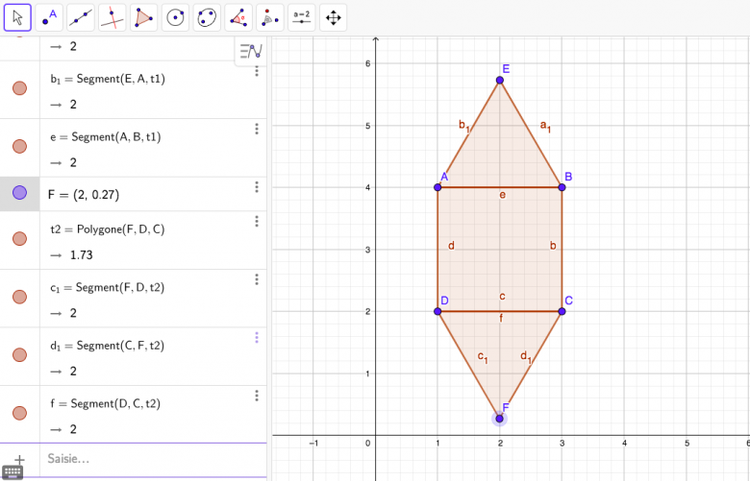Click the Saisie input field

coord(144,459)
